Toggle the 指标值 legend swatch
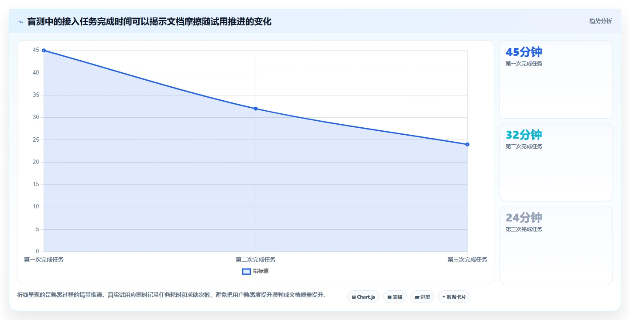This screenshot has width=630, height=320. pos(247,271)
